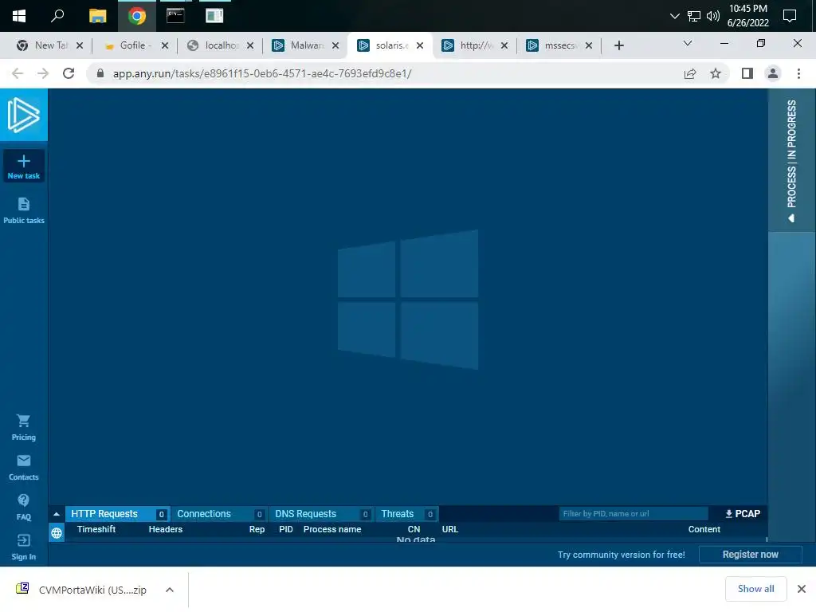The width and height of the screenshot is (816, 612).
Task: Close the Gofile tab
Action: pos(165,45)
